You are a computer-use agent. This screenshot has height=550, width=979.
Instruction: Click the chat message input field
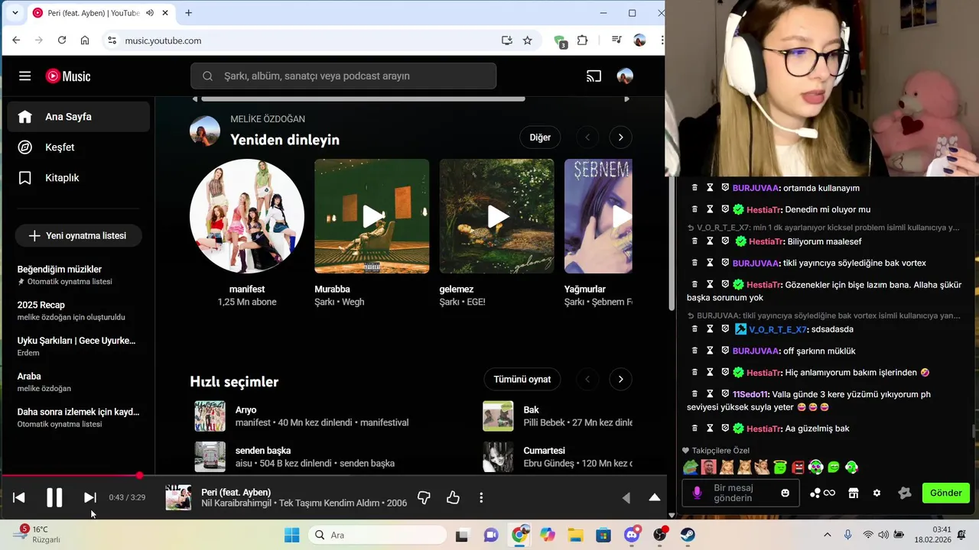click(740, 493)
